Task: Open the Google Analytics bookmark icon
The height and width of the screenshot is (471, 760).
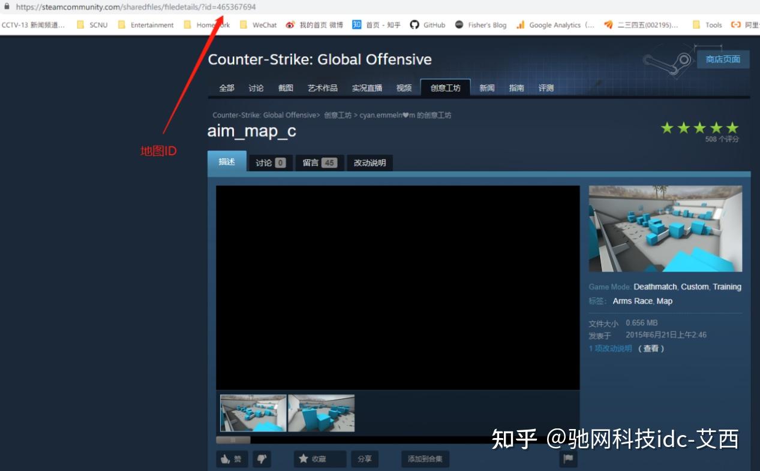Action: [x=519, y=25]
